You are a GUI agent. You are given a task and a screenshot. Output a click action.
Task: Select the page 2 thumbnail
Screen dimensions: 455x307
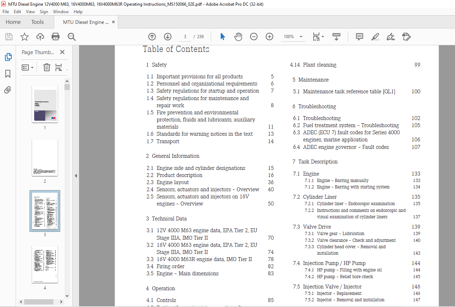(x=45, y=158)
